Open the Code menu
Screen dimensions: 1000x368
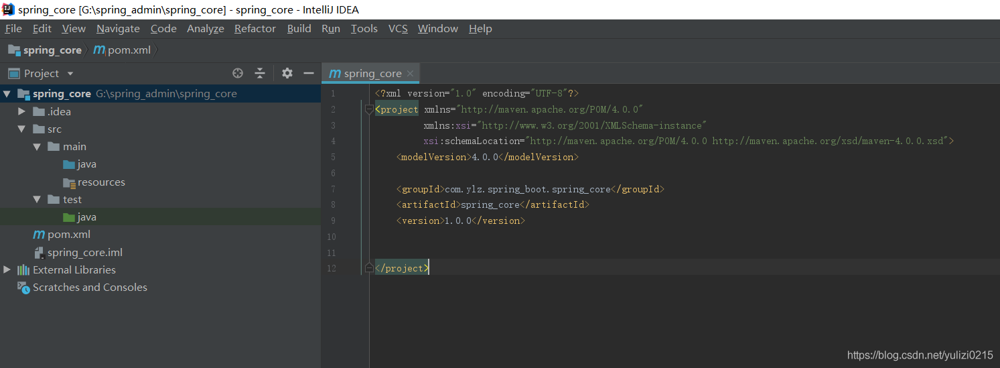(x=163, y=28)
